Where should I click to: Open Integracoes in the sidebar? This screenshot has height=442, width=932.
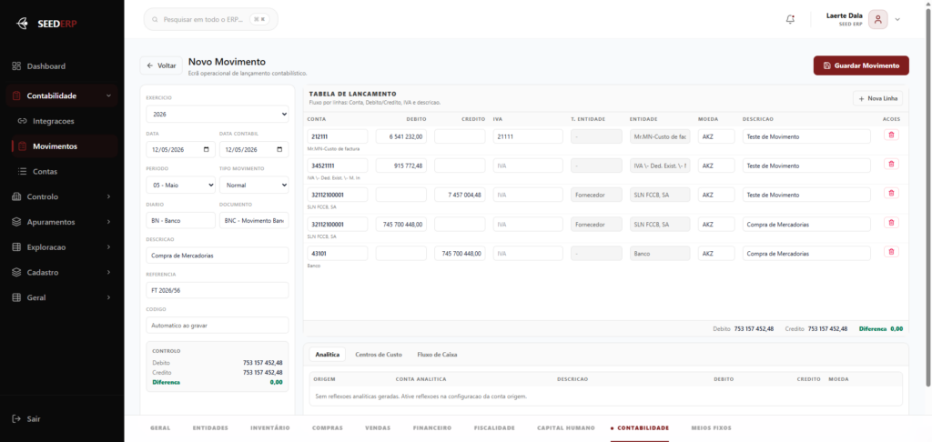(63, 121)
